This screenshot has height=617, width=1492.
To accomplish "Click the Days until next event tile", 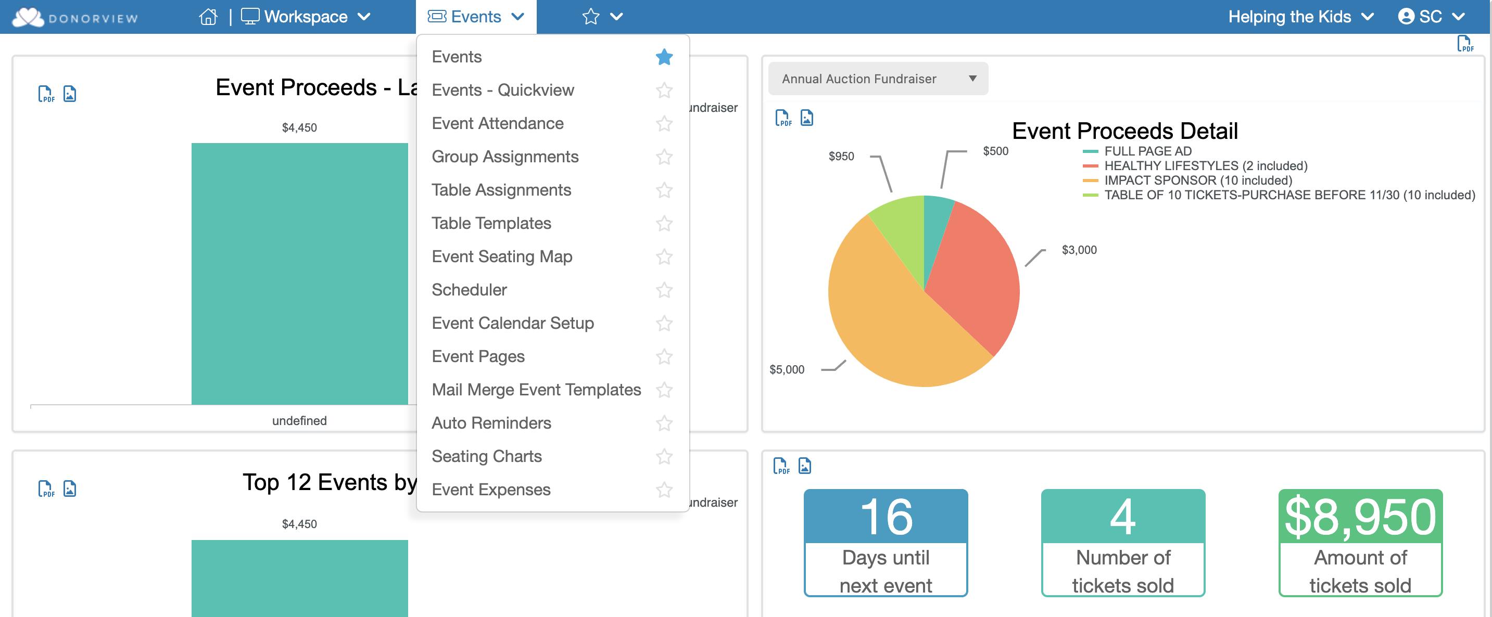I will 885,542.
